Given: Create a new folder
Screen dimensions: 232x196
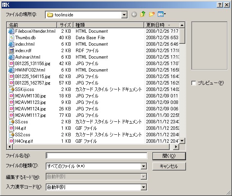Looking at the screenshot, I should (x=152, y=14).
